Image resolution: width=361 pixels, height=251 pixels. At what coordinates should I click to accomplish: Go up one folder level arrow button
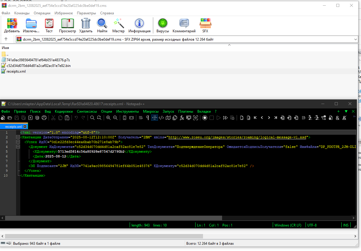point(6,39)
